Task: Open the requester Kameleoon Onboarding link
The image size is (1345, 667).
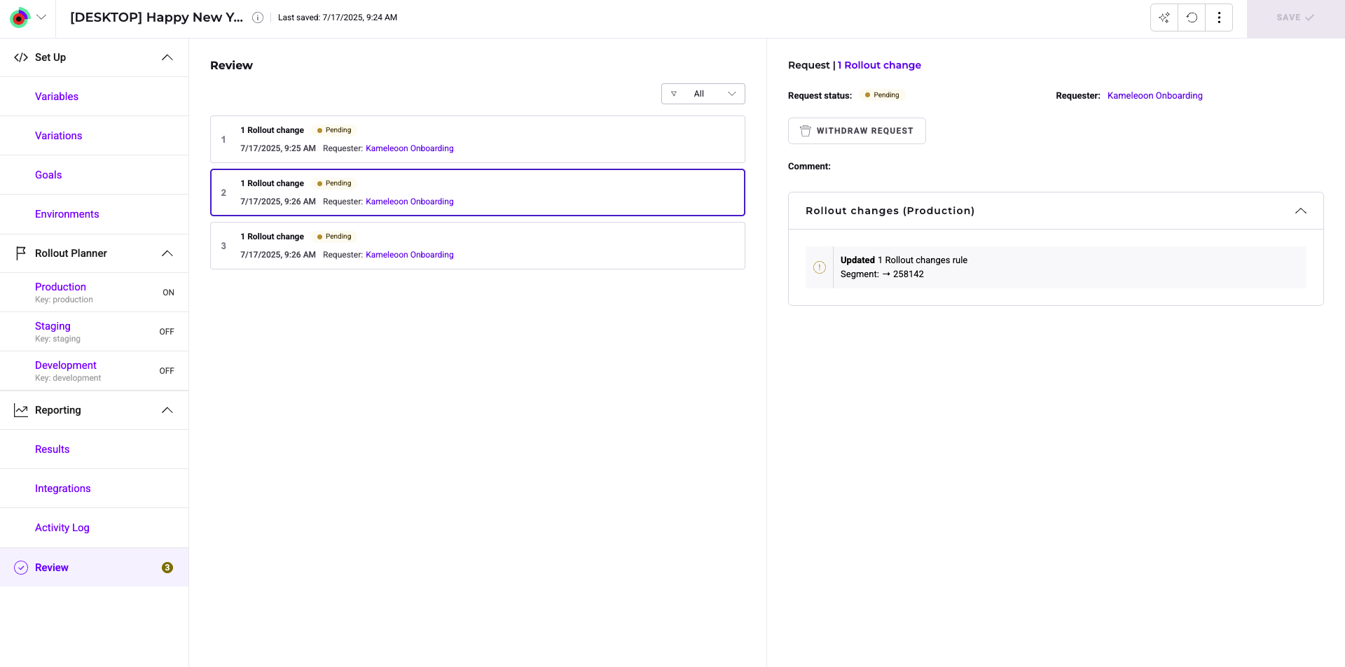Action: (x=1154, y=96)
